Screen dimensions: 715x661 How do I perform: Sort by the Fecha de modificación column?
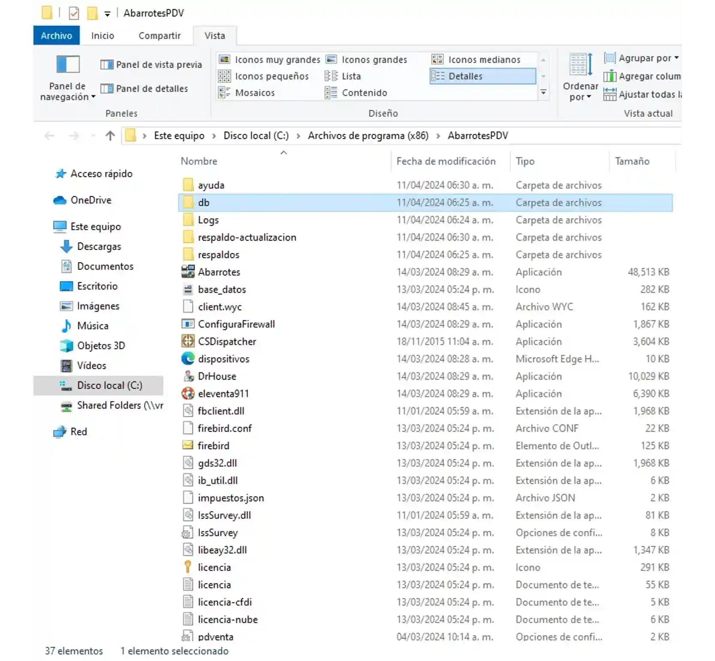click(x=446, y=161)
